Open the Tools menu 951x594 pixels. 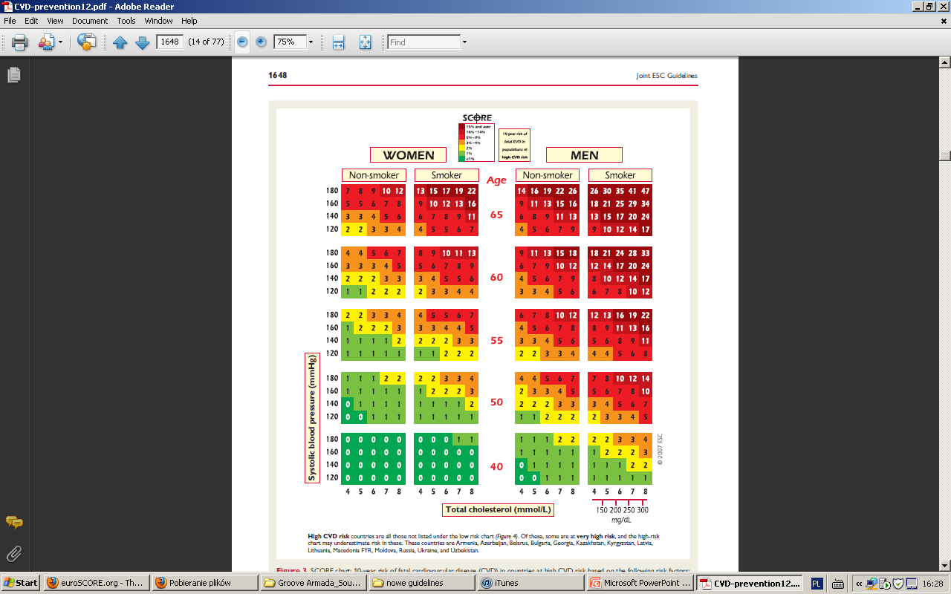(x=126, y=21)
